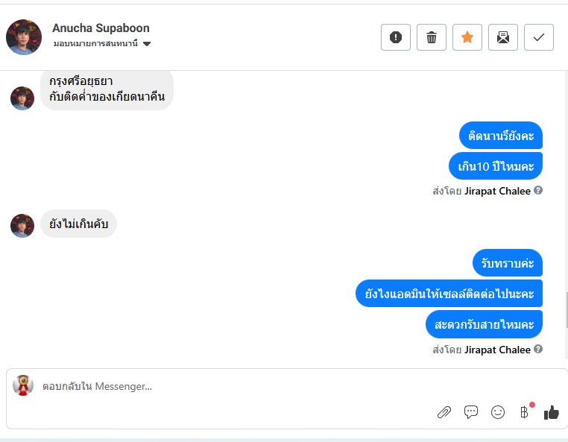
Task: Click the conversation vertical scrollbar thumb
Action: [x=567, y=310]
